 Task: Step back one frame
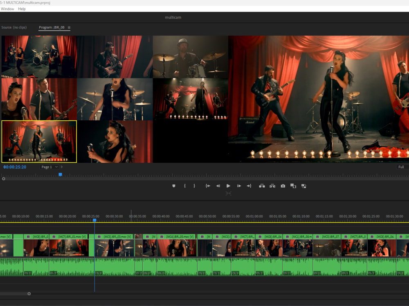tap(218, 186)
